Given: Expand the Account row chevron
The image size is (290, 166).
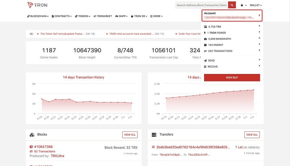Looking at the screenshot, I should (x=259, y=15).
